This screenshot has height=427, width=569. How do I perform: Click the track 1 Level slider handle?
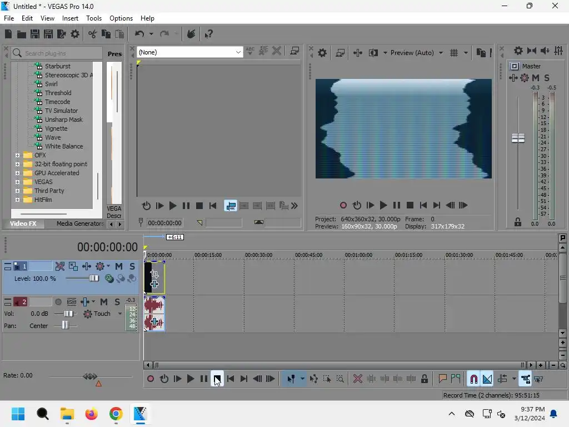(94, 279)
